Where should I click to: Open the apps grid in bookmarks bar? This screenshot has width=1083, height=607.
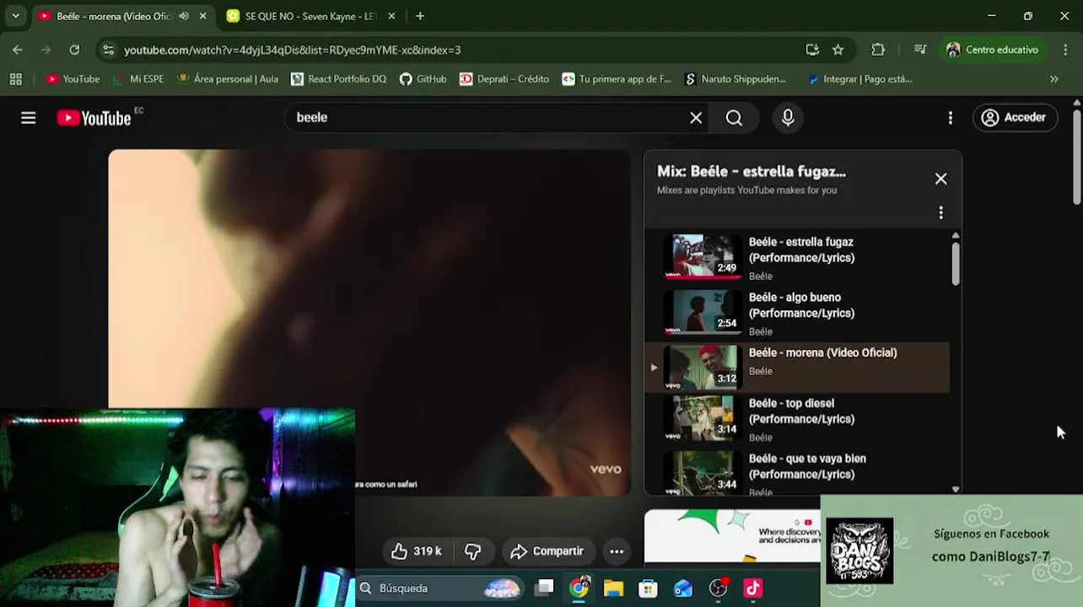tap(15, 79)
